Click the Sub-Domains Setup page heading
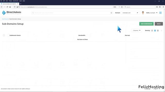Viewport: 165px width, 92px height. tap(13, 24)
